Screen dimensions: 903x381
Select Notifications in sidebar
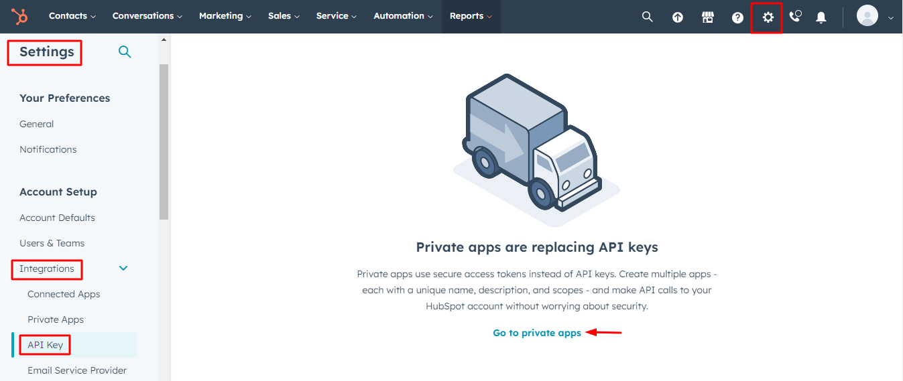(48, 149)
